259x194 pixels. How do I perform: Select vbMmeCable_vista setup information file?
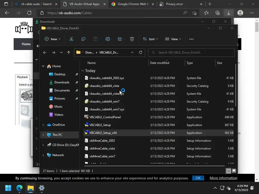tap(102, 149)
